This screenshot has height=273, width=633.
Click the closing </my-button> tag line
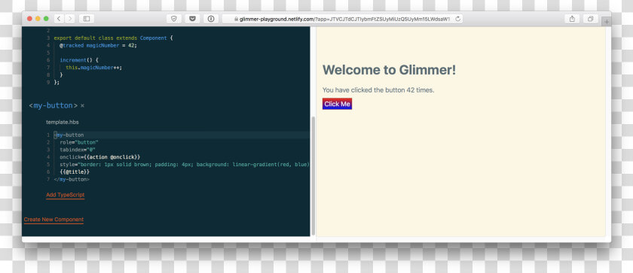(x=72, y=179)
